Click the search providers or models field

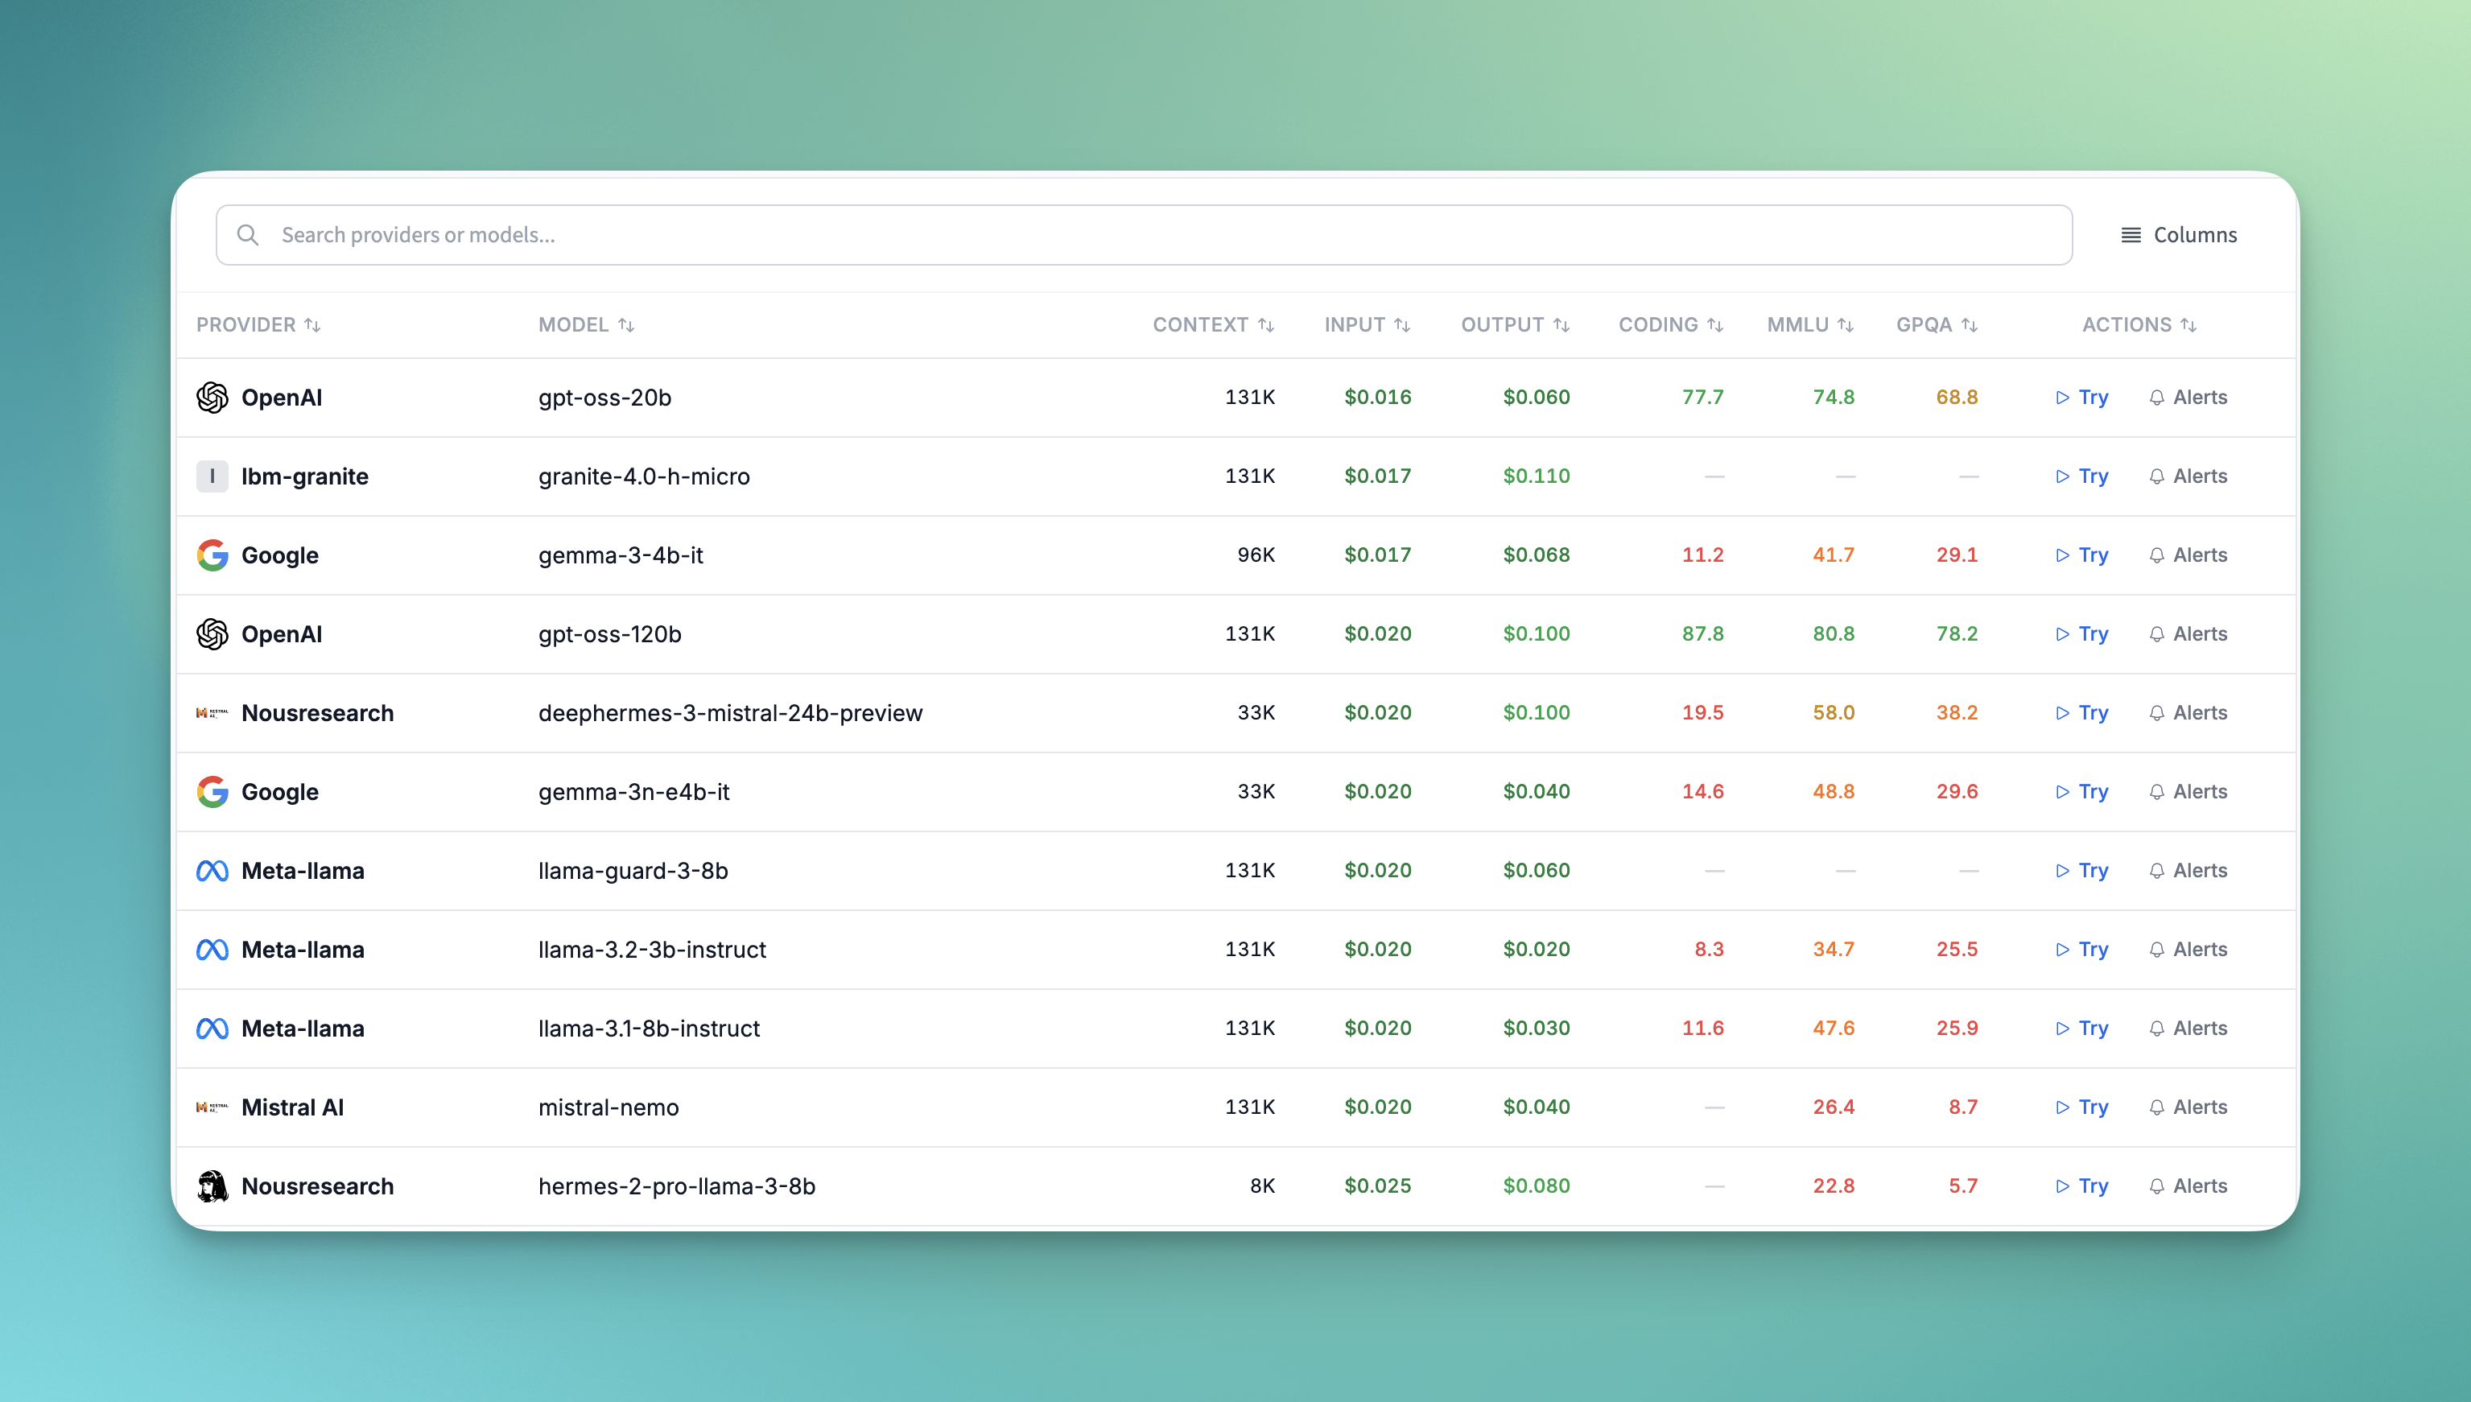(674, 234)
